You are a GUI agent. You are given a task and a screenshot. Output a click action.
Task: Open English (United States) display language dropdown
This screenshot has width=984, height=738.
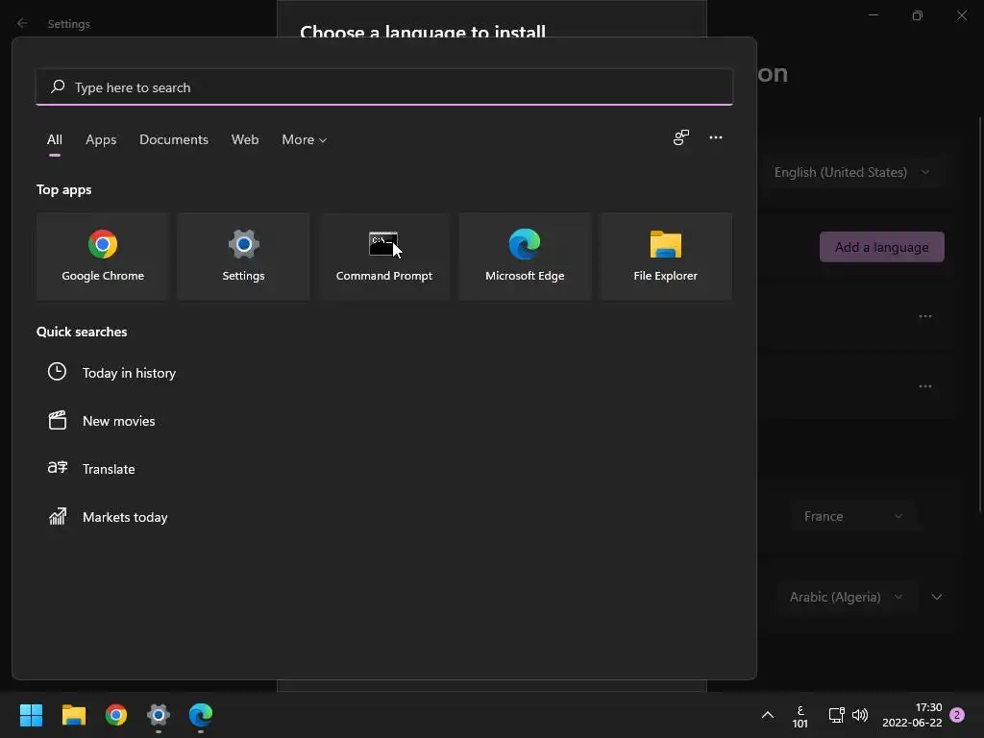tap(851, 172)
